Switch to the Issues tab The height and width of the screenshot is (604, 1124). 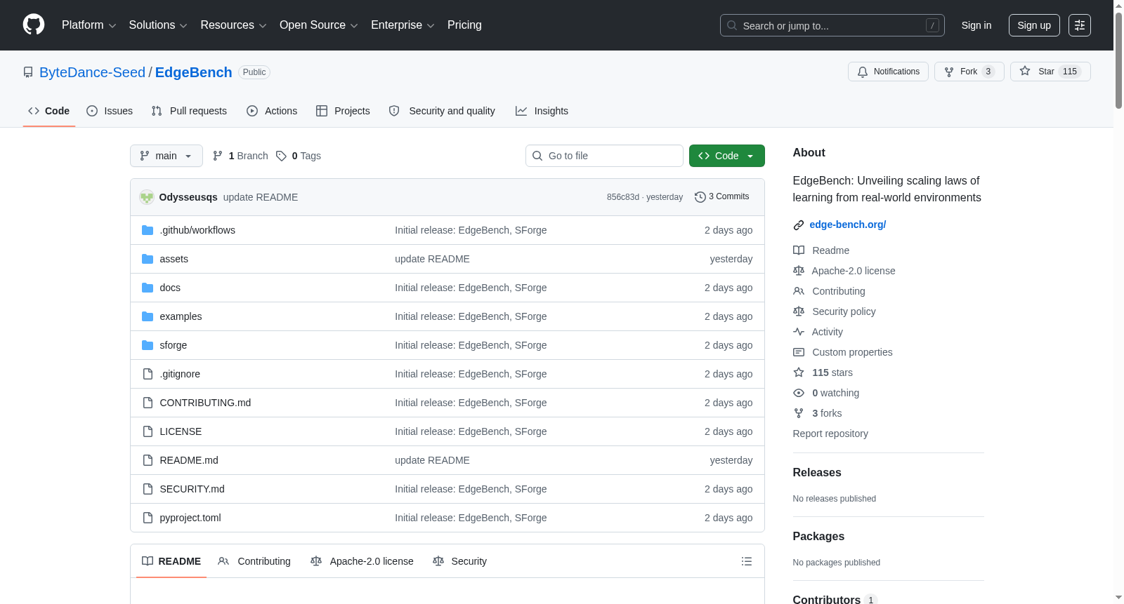coord(110,111)
